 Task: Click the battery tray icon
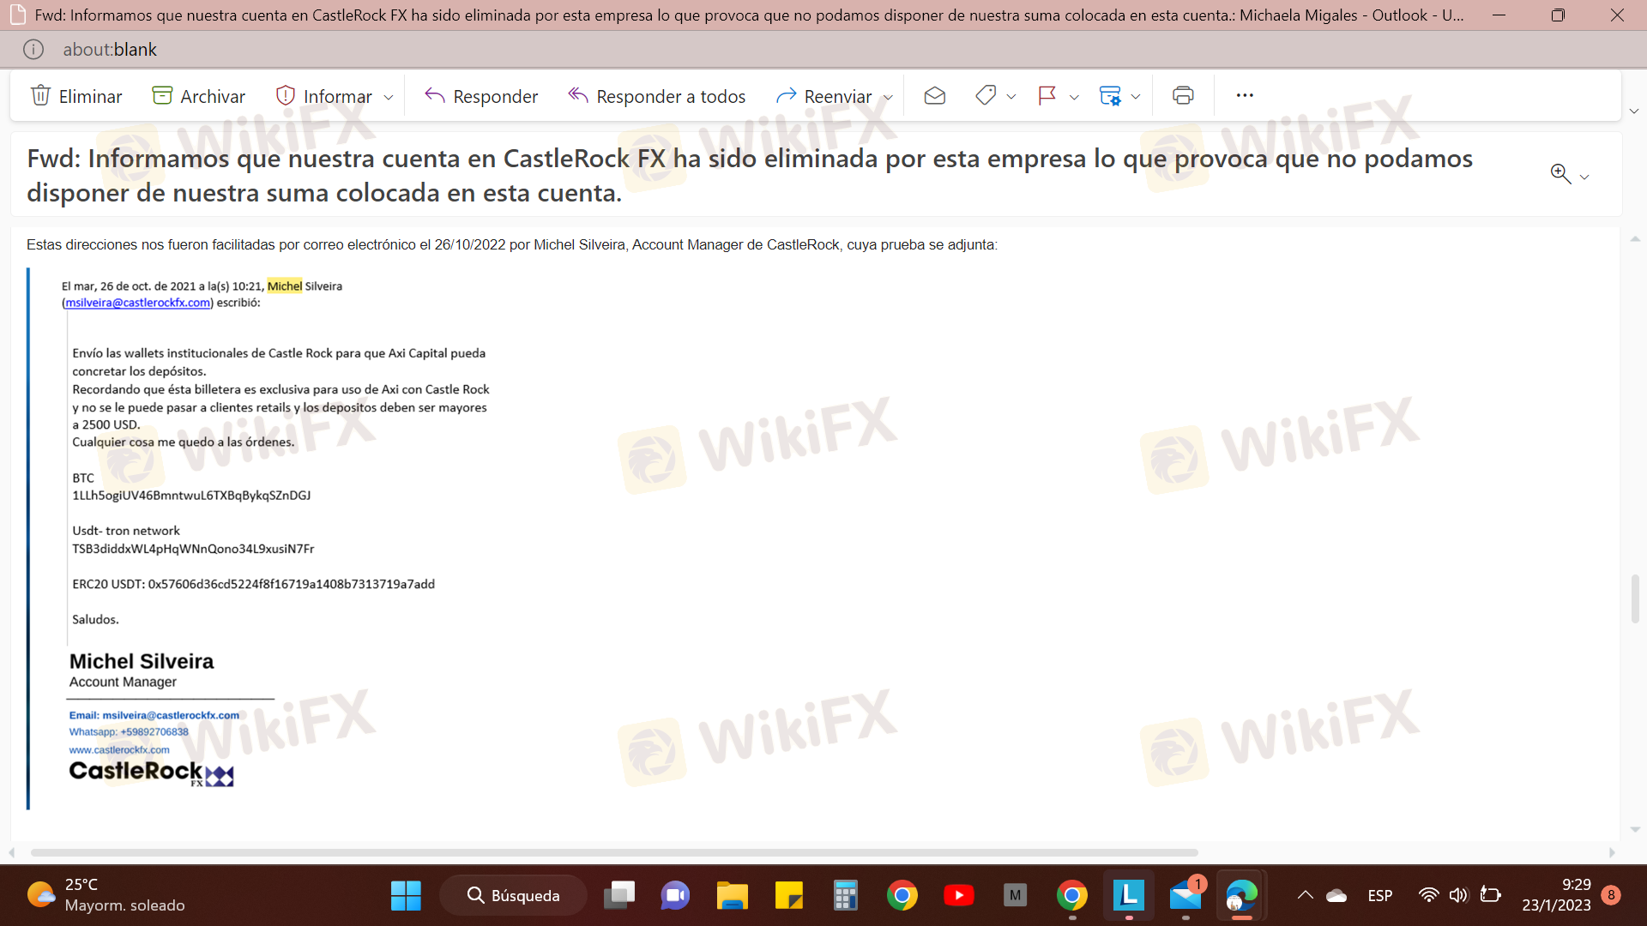click(x=1491, y=895)
